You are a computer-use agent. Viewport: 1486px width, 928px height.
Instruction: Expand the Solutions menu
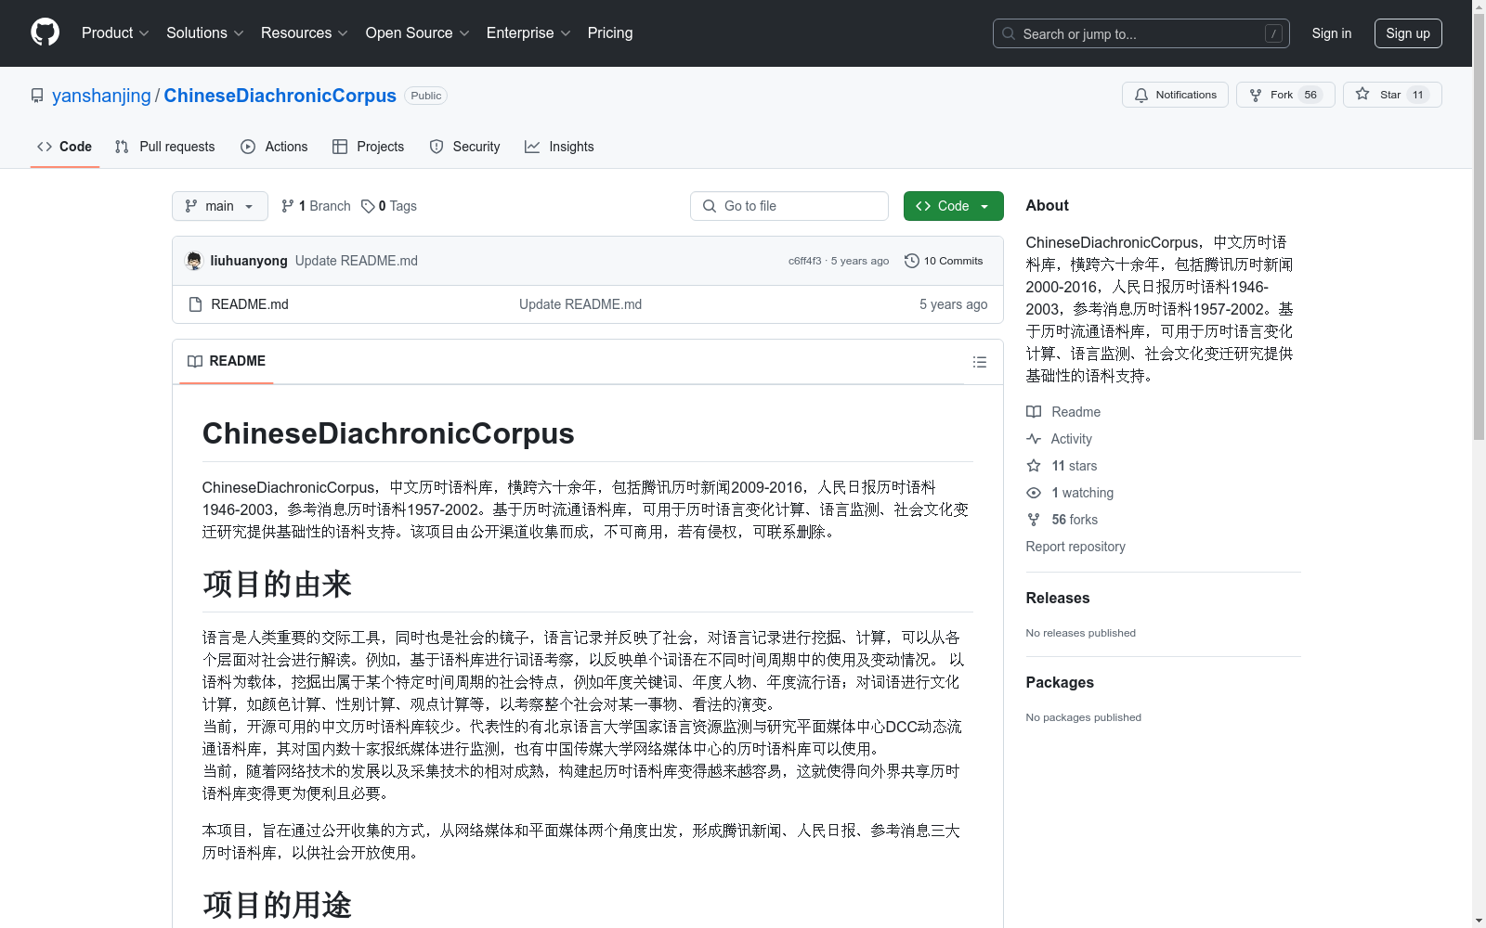205,32
